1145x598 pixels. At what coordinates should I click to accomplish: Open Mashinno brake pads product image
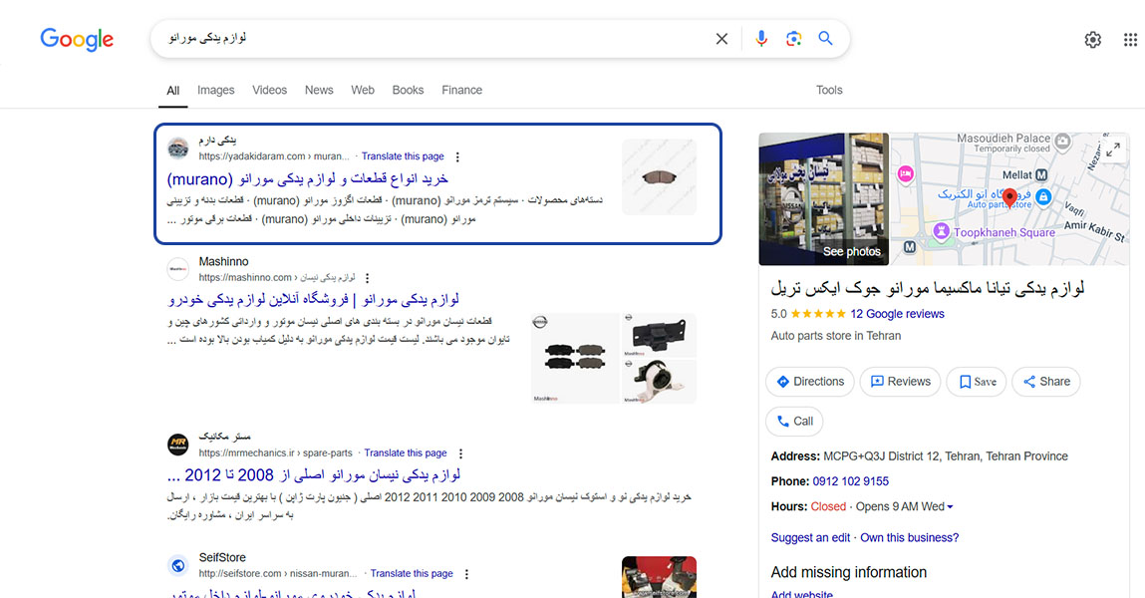tap(575, 359)
